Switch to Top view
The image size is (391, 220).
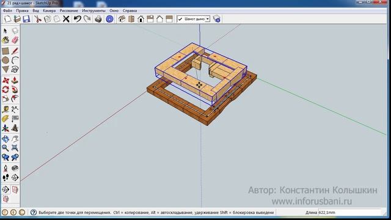(x=131, y=19)
